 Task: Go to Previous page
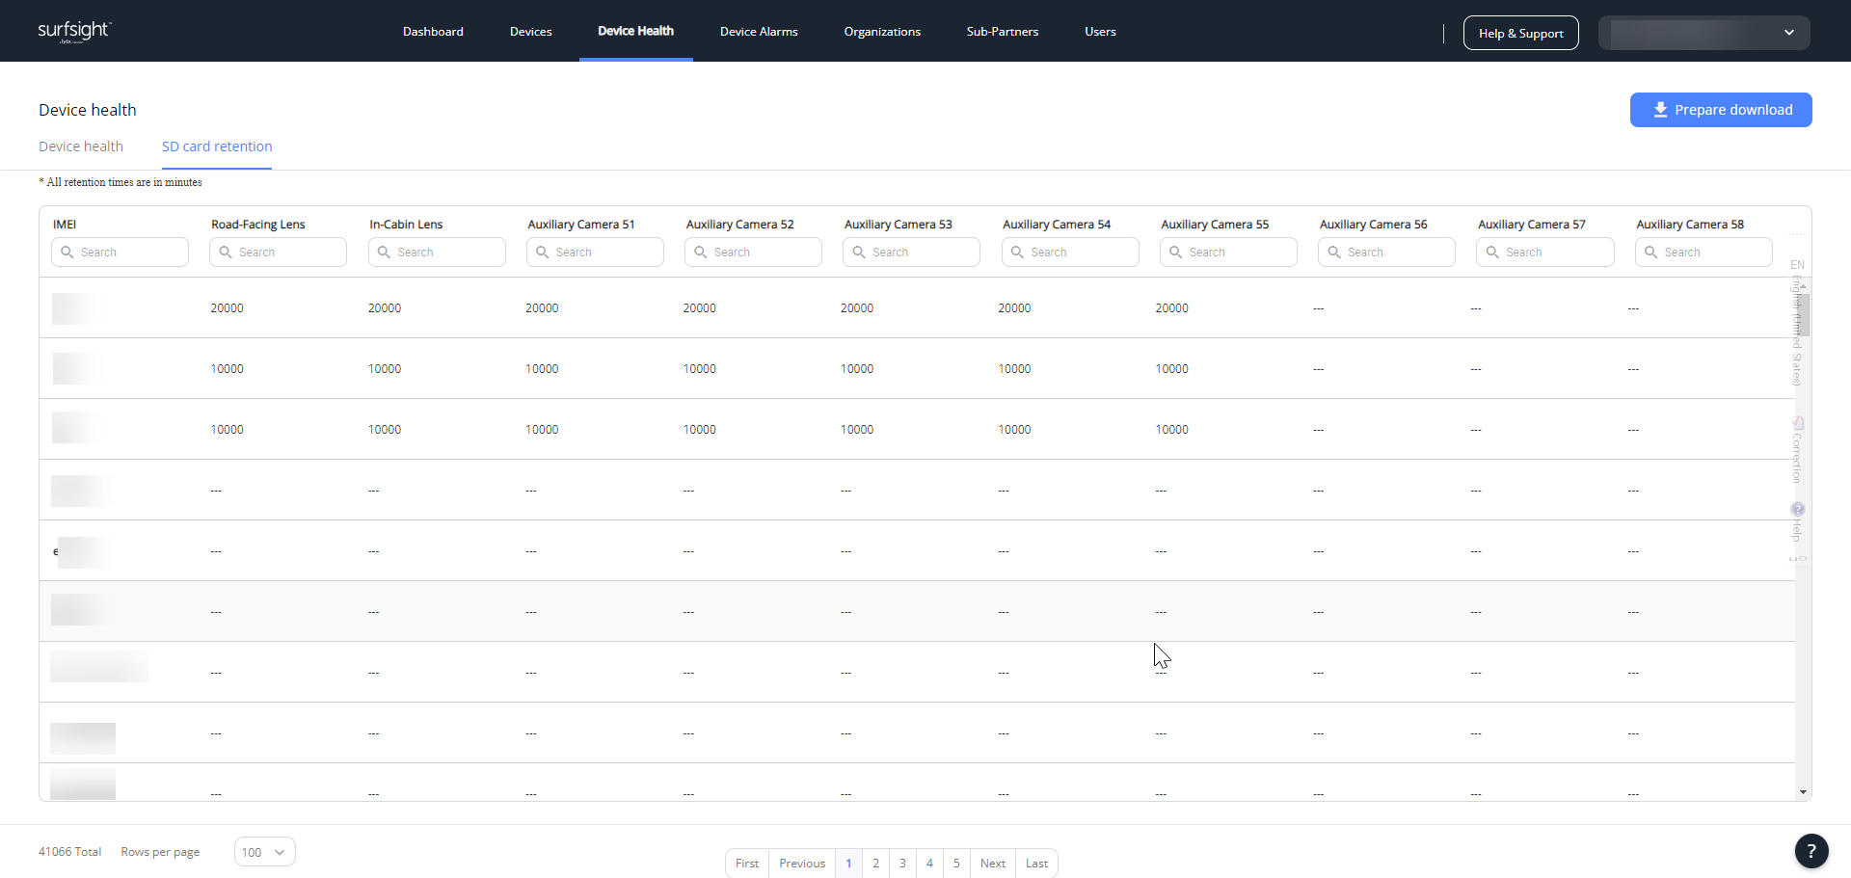pos(802,864)
